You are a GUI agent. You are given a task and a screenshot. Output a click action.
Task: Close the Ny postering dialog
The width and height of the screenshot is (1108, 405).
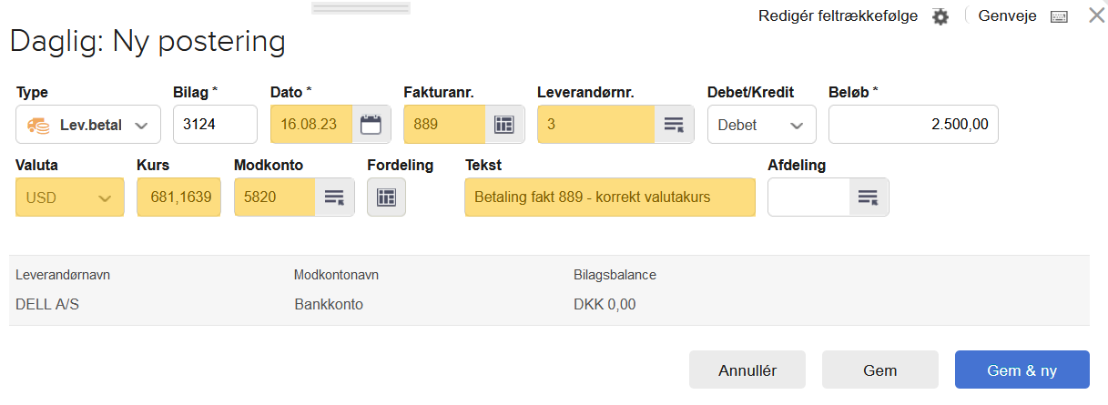click(x=1096, y=15)
